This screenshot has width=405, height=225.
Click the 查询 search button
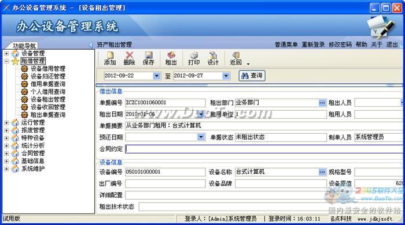click(252, 76)
